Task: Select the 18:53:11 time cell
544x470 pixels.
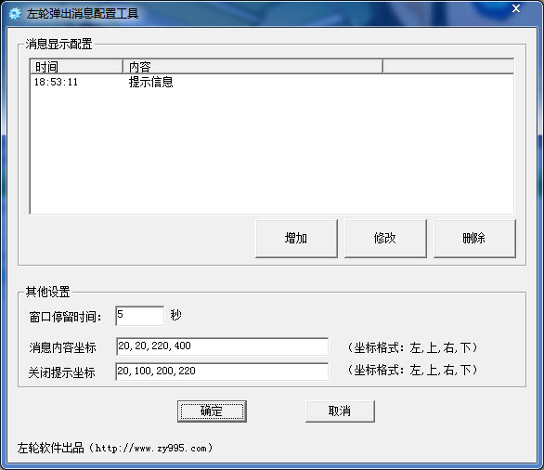Action: coord(57,82)
